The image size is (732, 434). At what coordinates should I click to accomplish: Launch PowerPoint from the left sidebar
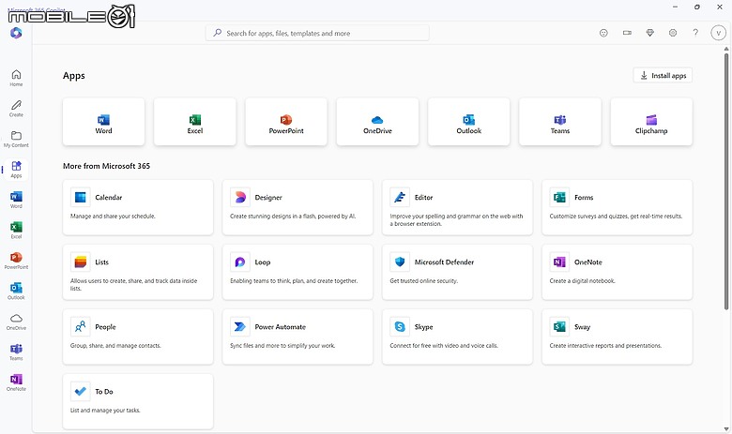(x=16, y=261)
